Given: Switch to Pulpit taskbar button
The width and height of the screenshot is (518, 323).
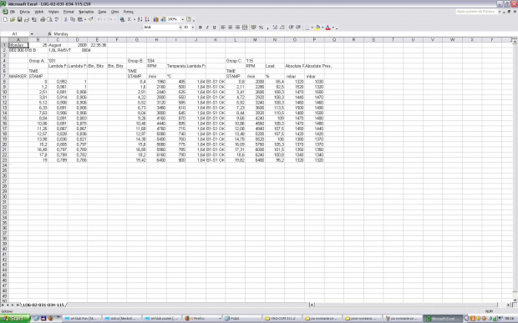Looking at the screenshot, I should [241, 318].
